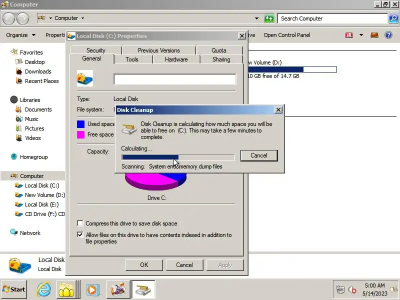Image resolution: width=400 pixels, height=300 pixels.
Task: Click the blue Used space color swatch
Action: point(80,124)
